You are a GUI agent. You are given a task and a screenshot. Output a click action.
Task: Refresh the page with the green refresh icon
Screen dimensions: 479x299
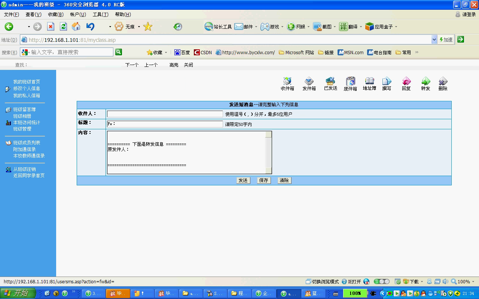63,27
